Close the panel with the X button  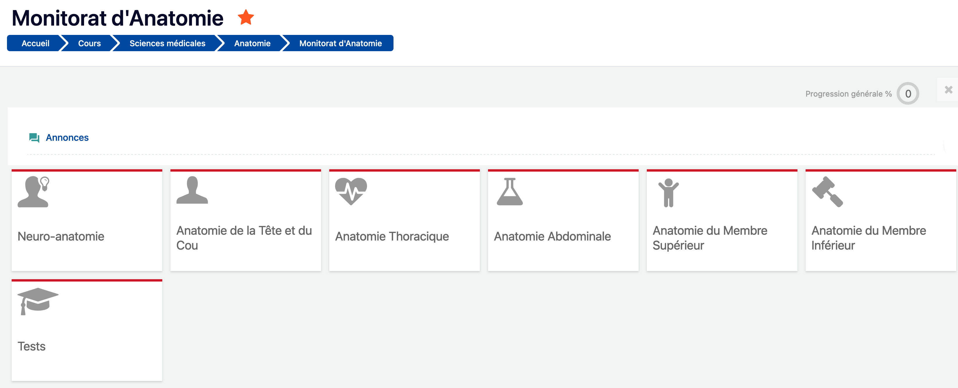[948, 90]
